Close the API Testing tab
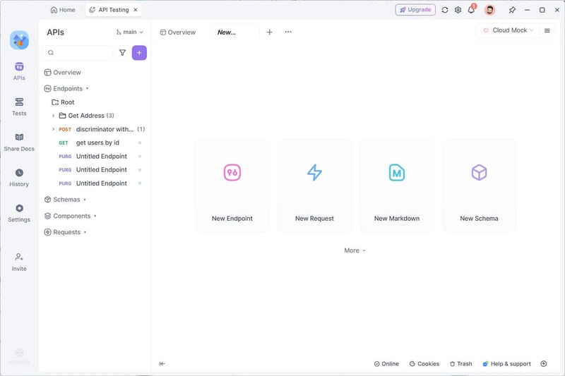This screenshot has width=565, height=376. click(x=136, y=10)
